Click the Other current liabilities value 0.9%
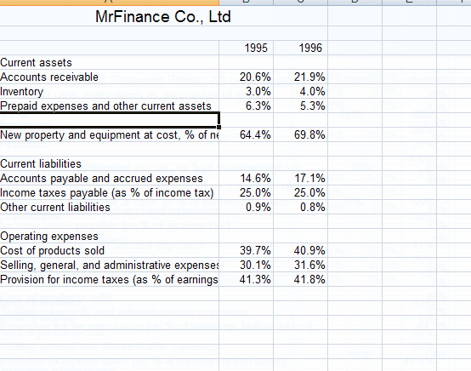The image size is (471, 371). [247, 207]
